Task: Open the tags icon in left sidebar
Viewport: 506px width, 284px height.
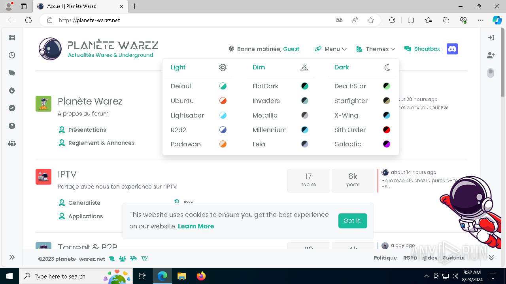Action: tap(12, 73)
